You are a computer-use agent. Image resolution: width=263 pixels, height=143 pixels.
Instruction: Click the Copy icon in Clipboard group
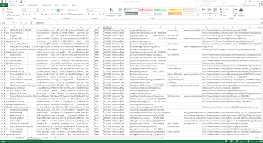pyautogui.click(x=8, y=12)
